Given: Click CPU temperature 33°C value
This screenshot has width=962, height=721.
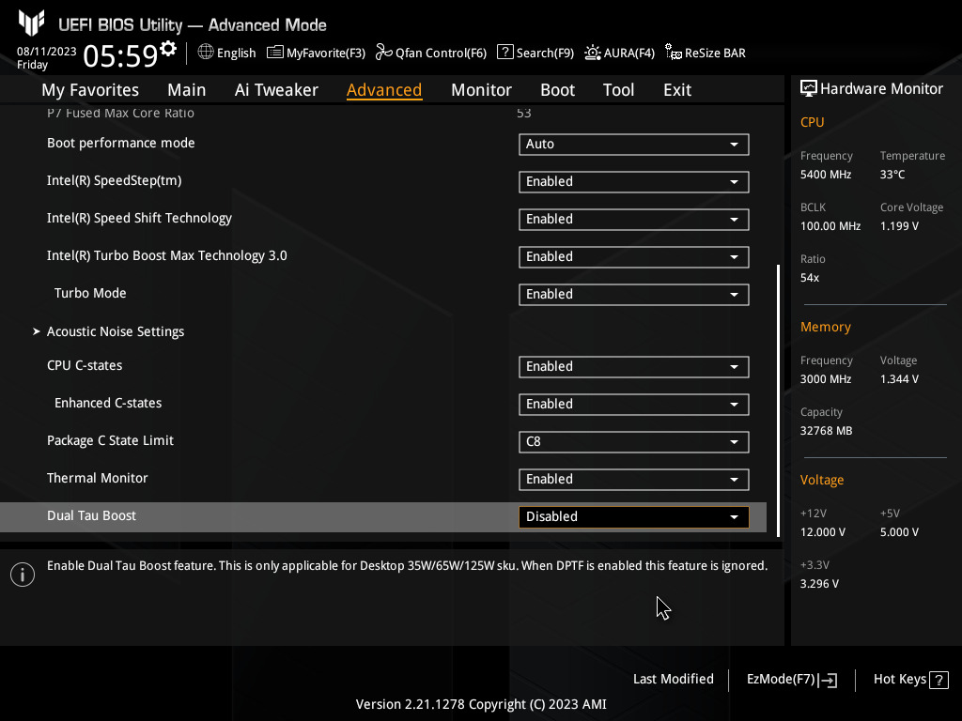Looking at the screenshot, I should pos(892,175).
